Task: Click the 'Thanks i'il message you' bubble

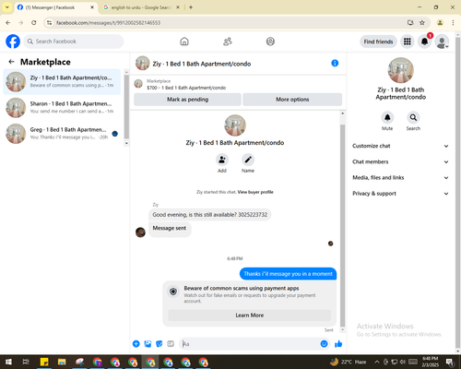Action: 288,274
